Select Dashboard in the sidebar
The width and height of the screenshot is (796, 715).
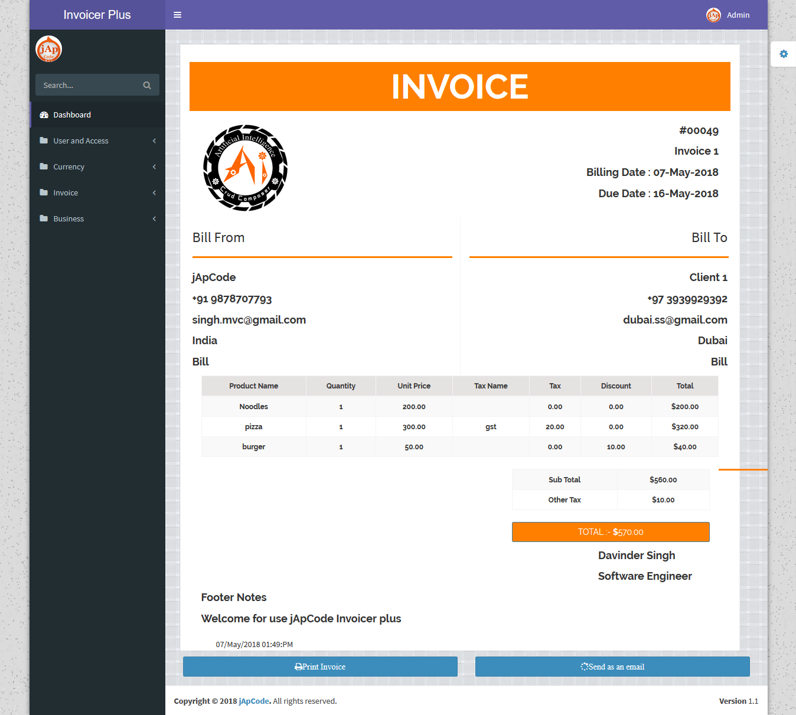pos(71,115)
